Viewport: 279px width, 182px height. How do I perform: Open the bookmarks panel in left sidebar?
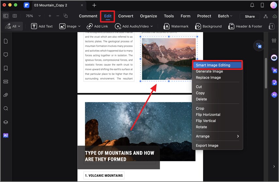click(6, 68)
